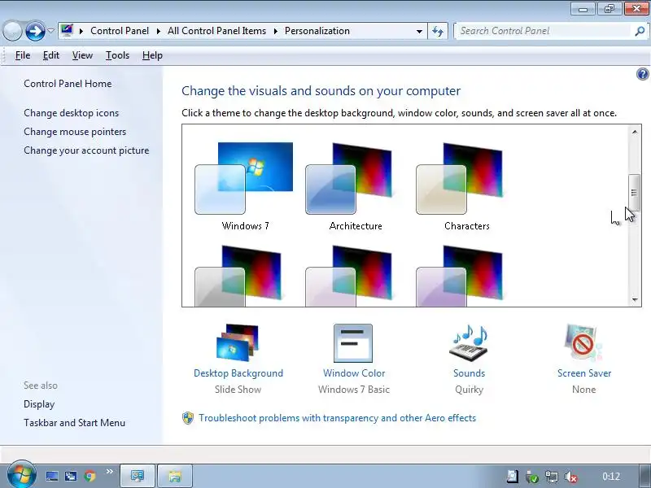Click the muted volume tray icon
The height and width of the screenshot is (488, 651).
coord(571,477)
